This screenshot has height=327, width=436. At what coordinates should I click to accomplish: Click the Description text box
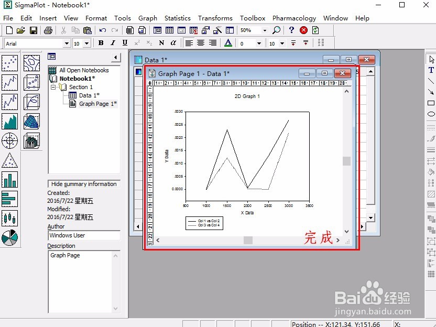coord(84,282)
